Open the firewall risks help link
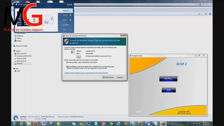 point(86,73)
